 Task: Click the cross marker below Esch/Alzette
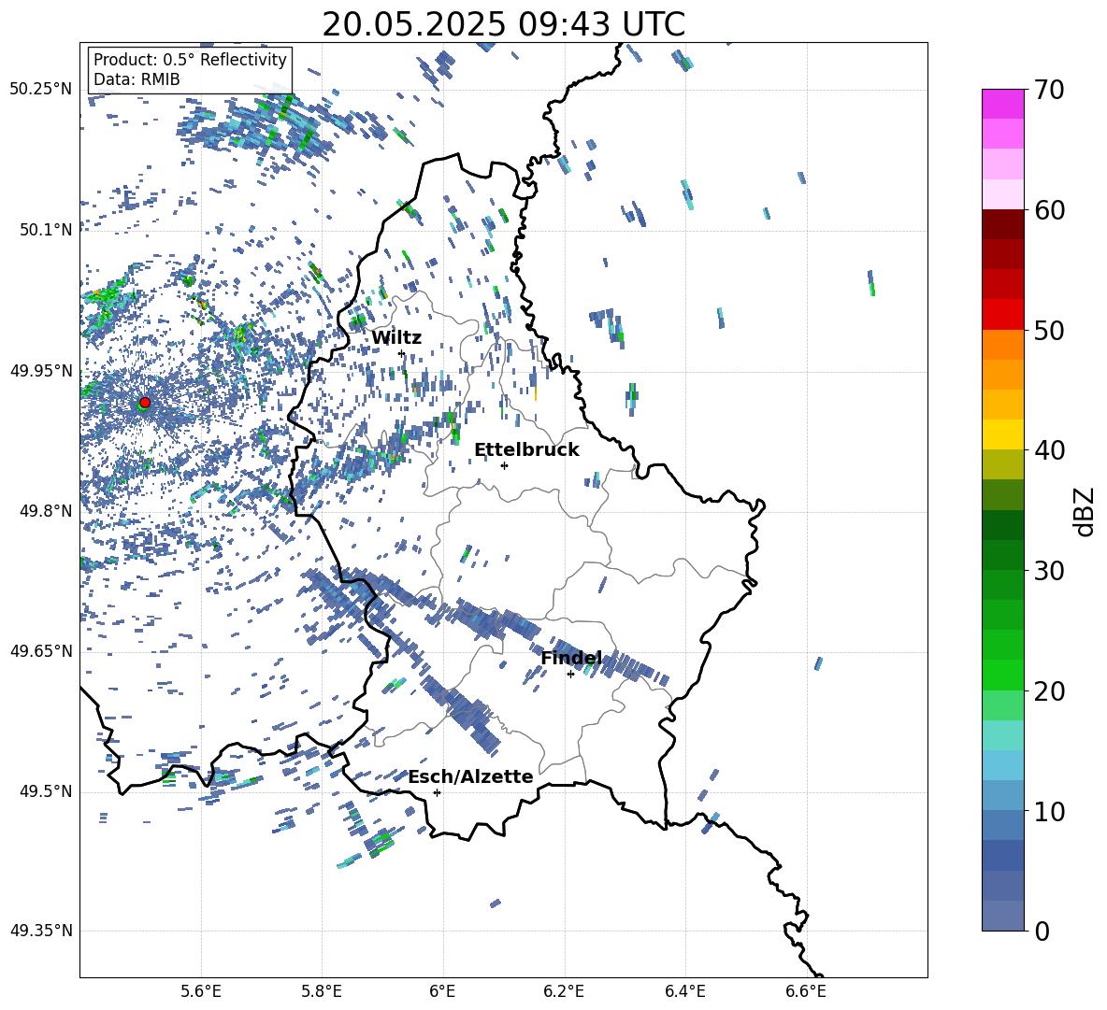click(x=437, y=792)
